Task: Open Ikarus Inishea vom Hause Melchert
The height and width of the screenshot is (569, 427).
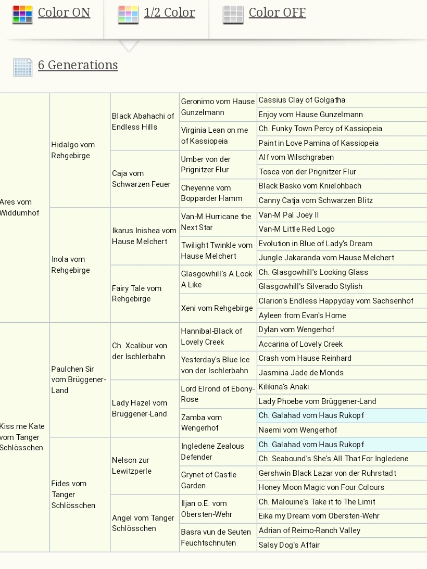Action: pyautogui.click(x=144, y=236)
